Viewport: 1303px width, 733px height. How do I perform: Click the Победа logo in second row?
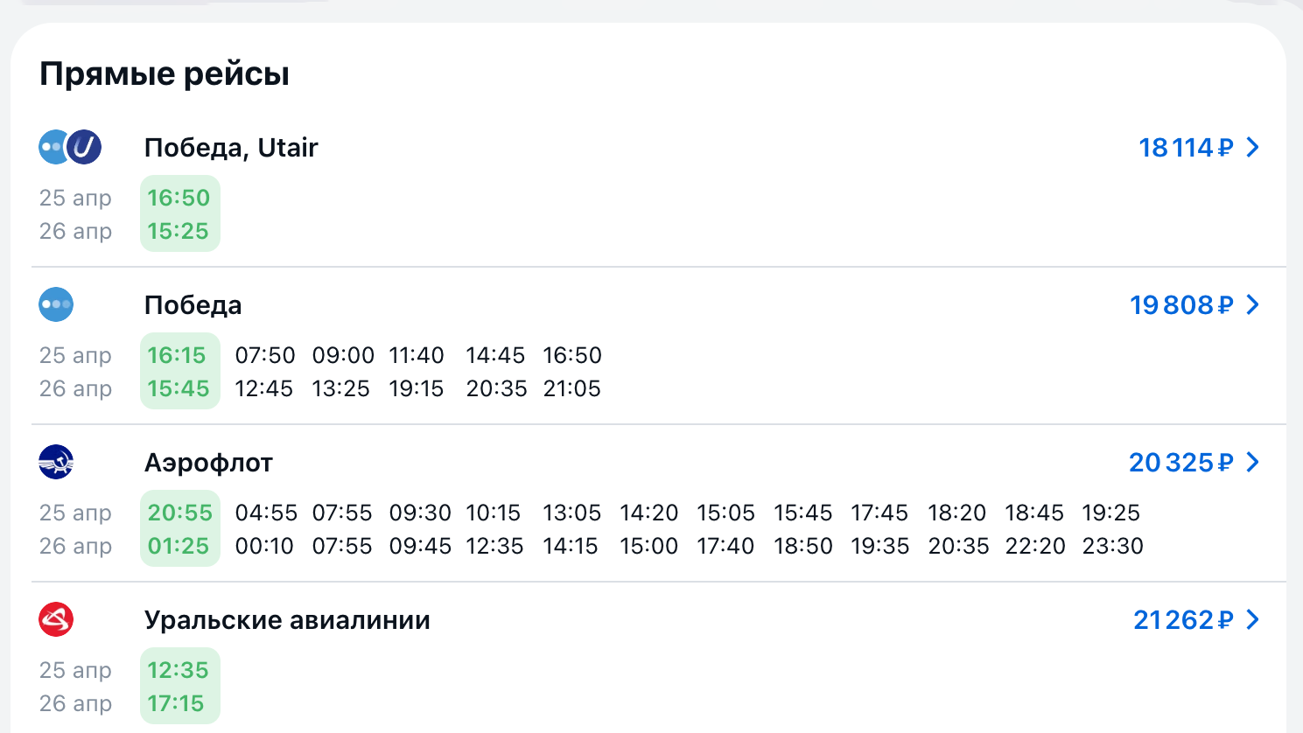(x=56, y=304)
